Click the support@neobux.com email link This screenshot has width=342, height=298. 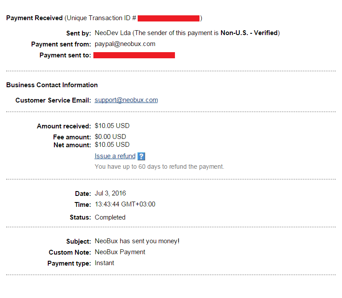click(126, 100)
